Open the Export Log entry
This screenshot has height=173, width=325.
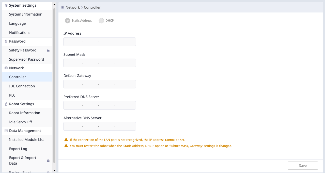(18, 149)
